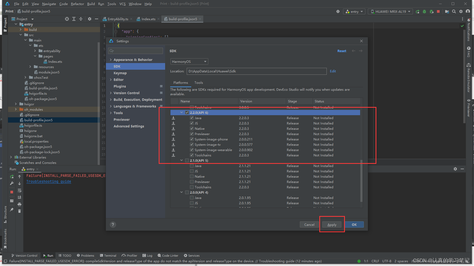Uncheck the System-image-wearable checkbox
474x266 pixels.
point(192,150)
